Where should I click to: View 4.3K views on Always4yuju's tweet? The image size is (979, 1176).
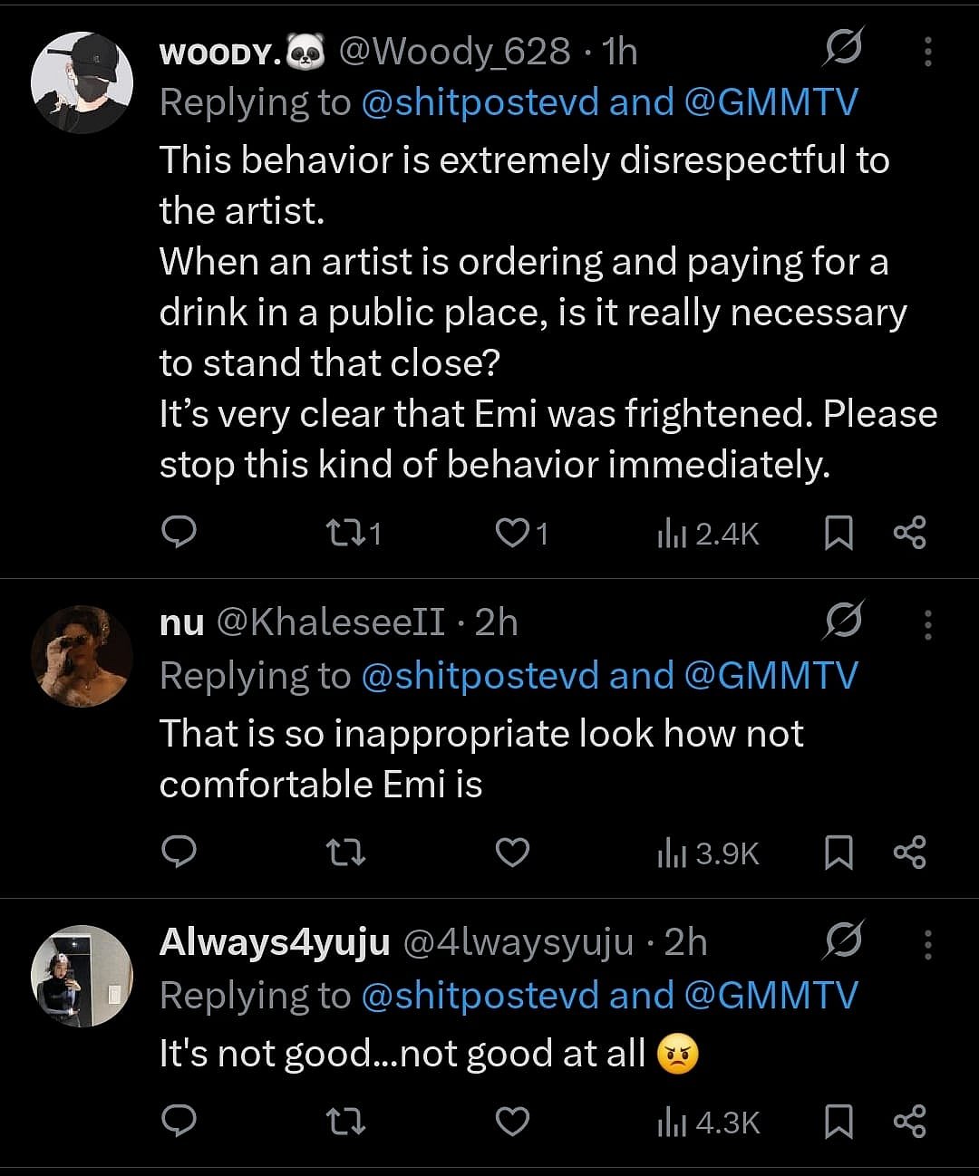tap(708, 1123)
